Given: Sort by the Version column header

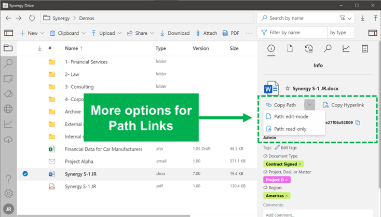Looking at the screenshot, I should tap(201, 48).
